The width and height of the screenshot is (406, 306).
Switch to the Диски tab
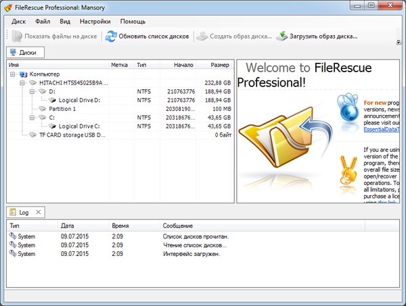pos(26,52)
